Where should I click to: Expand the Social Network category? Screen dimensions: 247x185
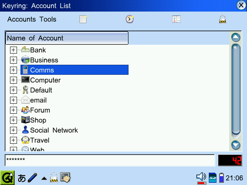(x=13, y=130)
